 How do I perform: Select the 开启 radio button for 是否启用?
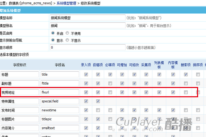pyautogui.click(x=53, y=33)
